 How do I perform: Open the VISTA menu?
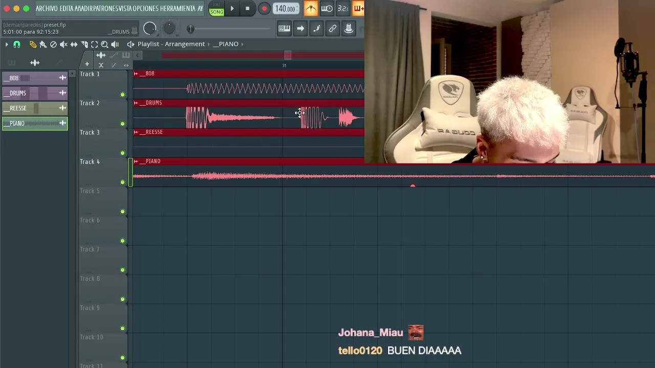[x=125, y=9]
